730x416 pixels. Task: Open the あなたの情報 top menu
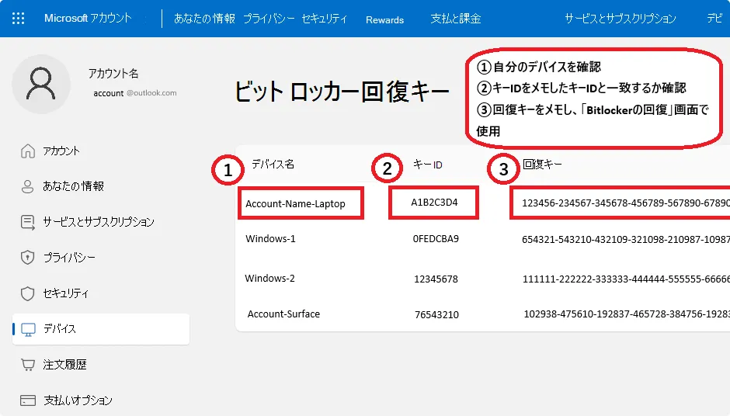click(x=204, y=19)
